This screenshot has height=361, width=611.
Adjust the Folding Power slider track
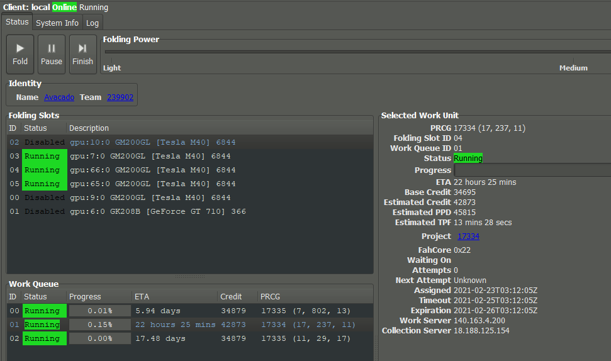point(357,52)
